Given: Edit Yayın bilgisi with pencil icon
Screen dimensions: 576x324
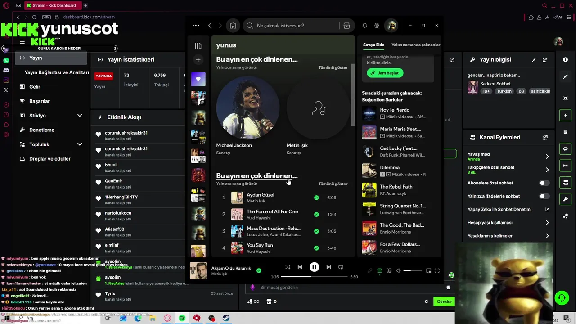Looking at the screenshot, I should point(534,59).
